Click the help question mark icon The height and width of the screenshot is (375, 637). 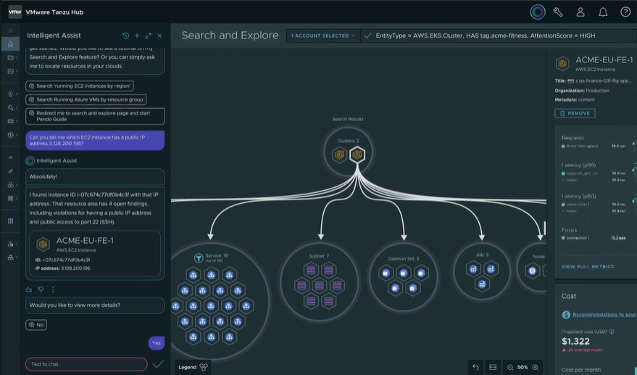[625, 12]
